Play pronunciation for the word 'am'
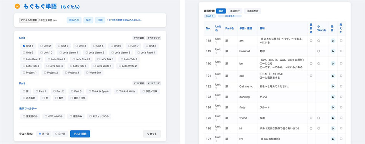 333,41
